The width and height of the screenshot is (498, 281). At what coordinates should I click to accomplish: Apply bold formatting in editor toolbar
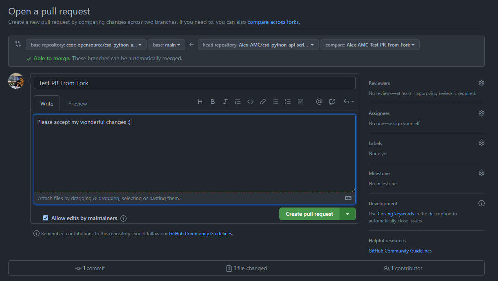[x=213, y=102]
